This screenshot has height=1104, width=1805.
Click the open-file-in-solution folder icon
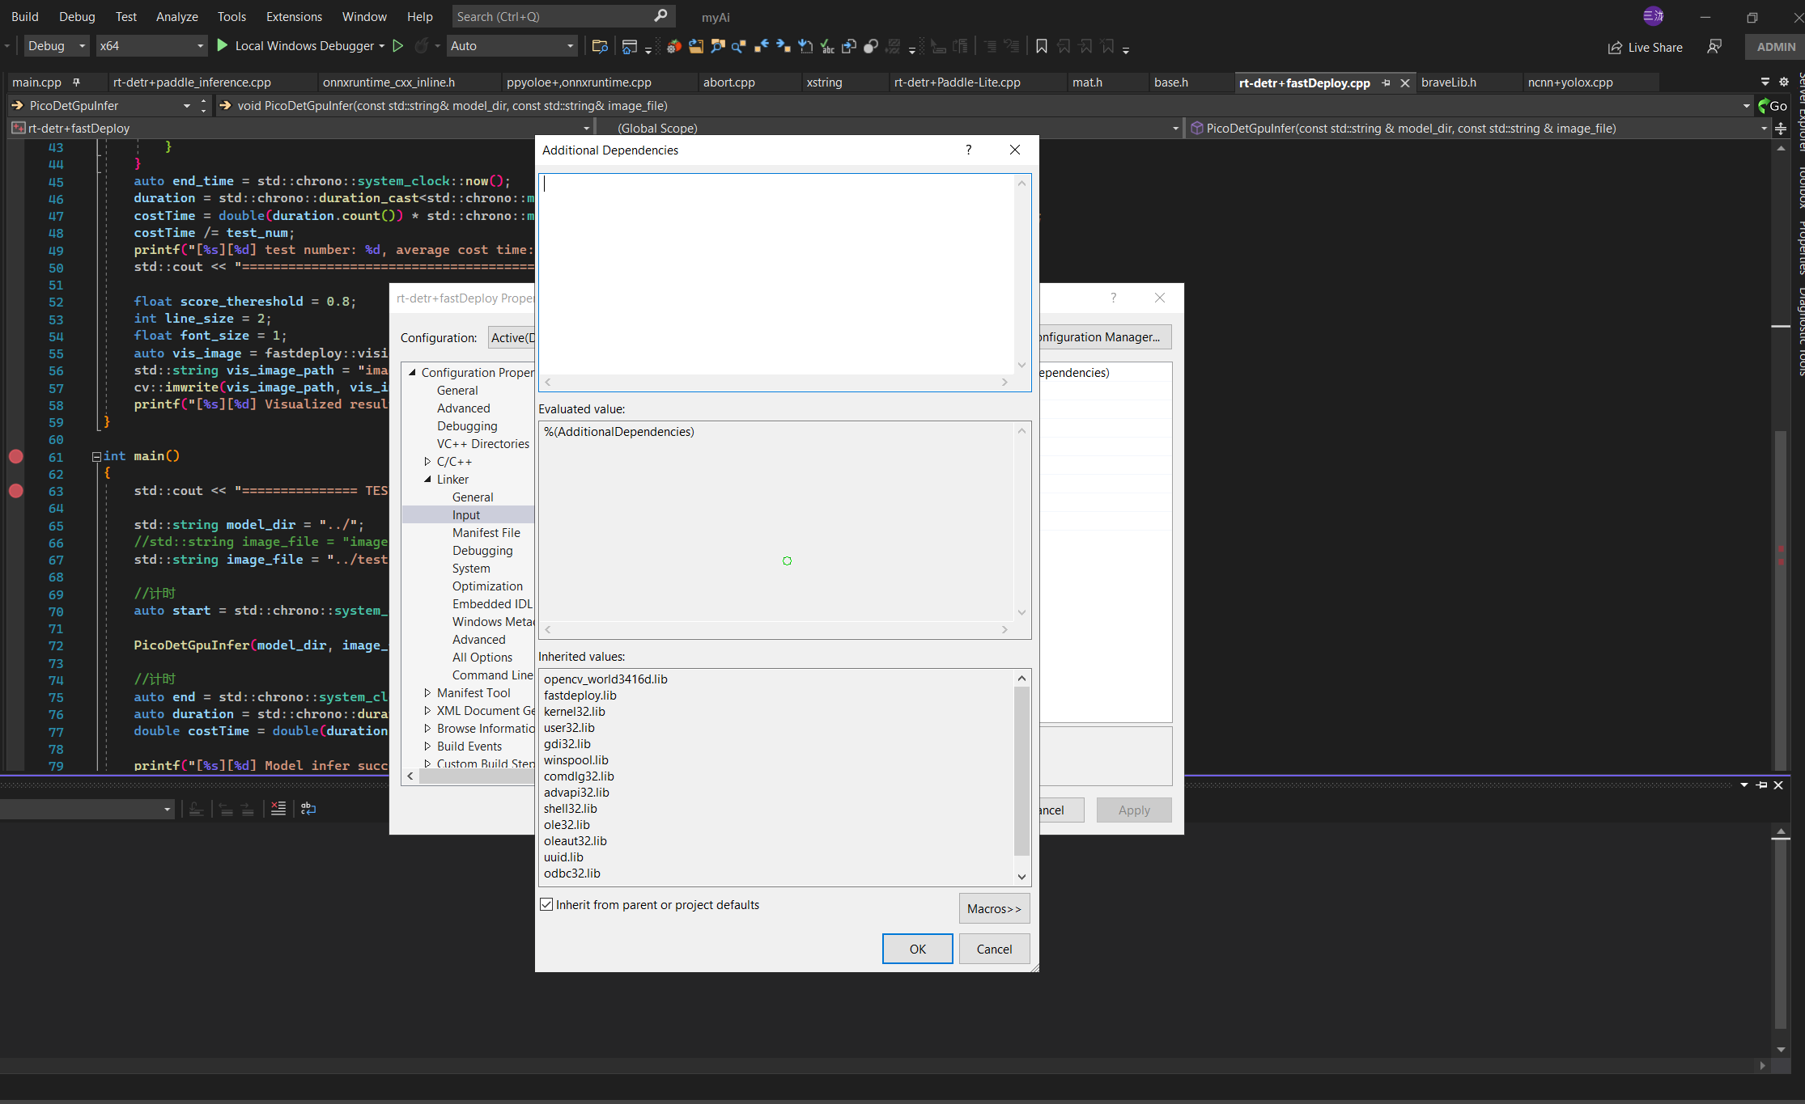click(x=695, y=46)
